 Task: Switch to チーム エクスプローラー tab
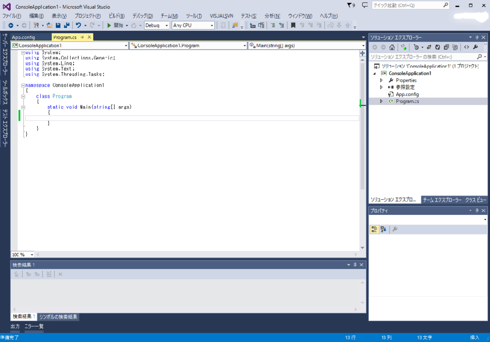pyautogui.click(x=442, y=200)
